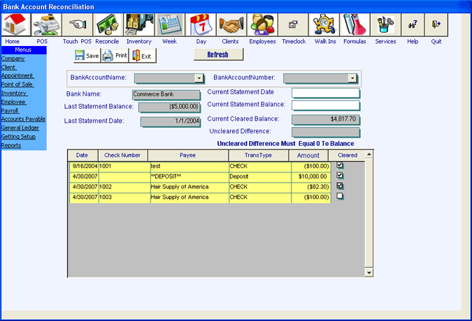This screenshot has height=321, width=472.
Task: Click the transaction list scroll down arrow
Action: (x=369, y=272)
